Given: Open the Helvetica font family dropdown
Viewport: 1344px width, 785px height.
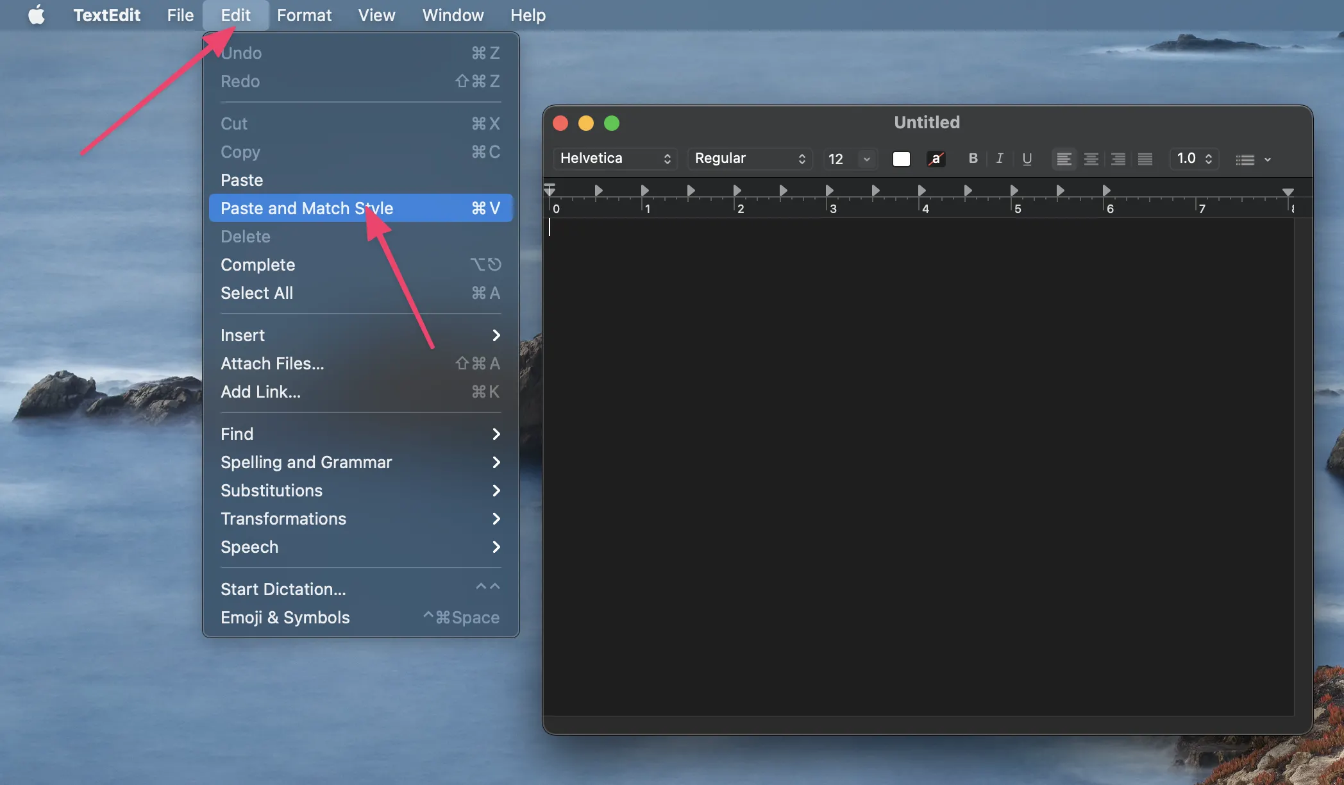Looking at the screenshot, I should (615, 158).
